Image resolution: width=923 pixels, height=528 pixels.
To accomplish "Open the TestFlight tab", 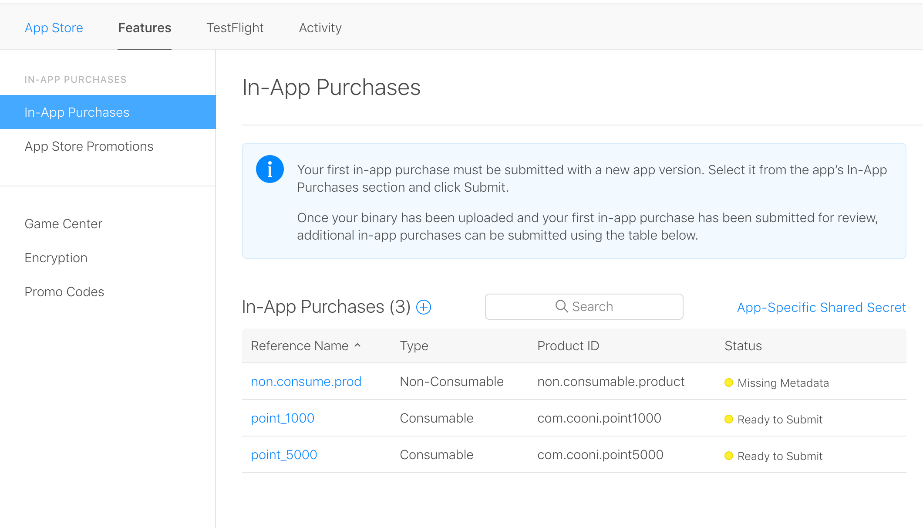I will (x=235, y=27).
